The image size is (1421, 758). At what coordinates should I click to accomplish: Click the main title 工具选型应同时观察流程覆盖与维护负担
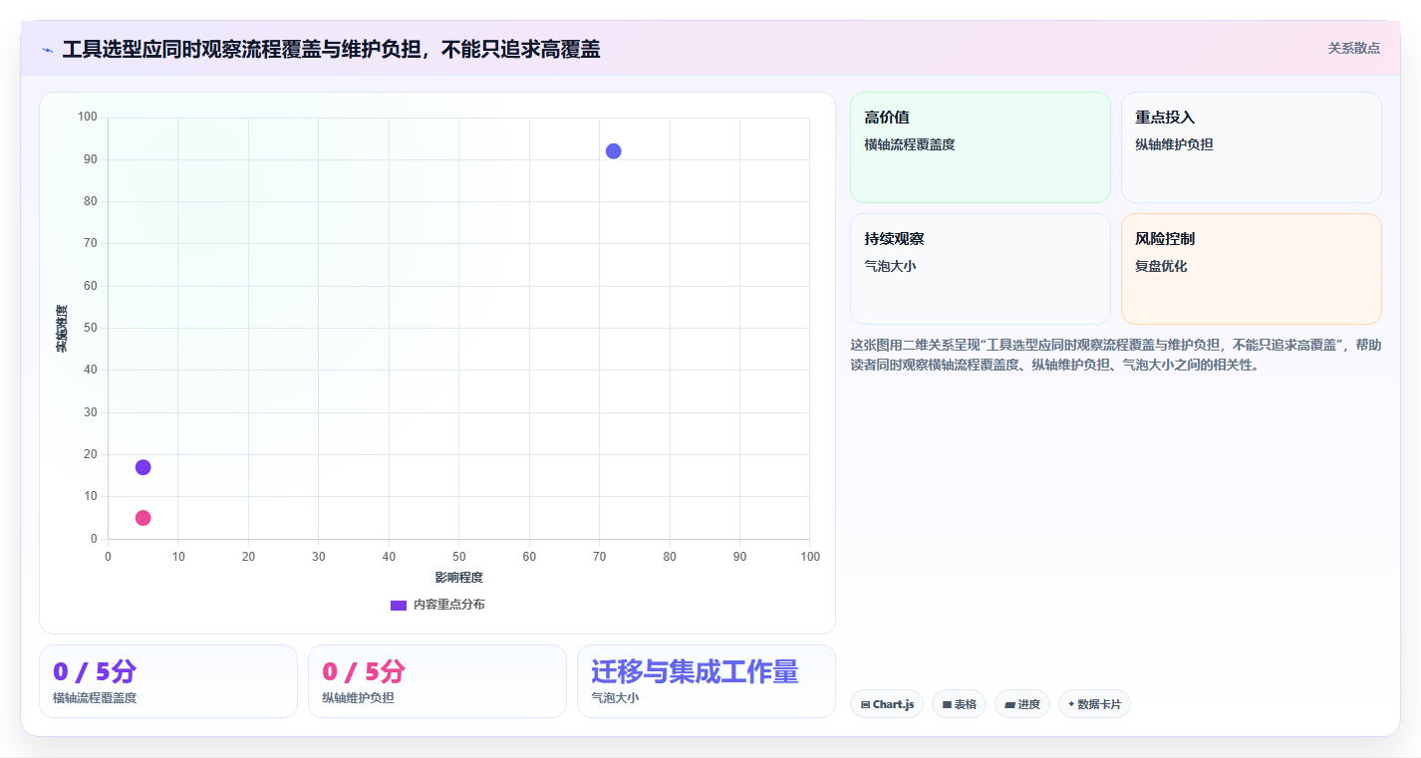tap(331, 49)
